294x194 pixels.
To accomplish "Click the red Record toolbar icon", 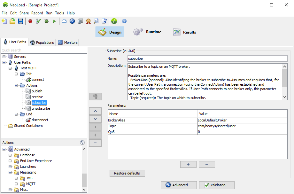I will pos(30,21).
